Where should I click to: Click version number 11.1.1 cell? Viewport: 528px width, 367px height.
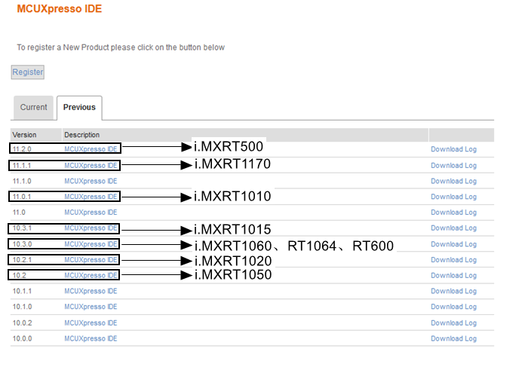pyautogui.click(x=22, y=166)
